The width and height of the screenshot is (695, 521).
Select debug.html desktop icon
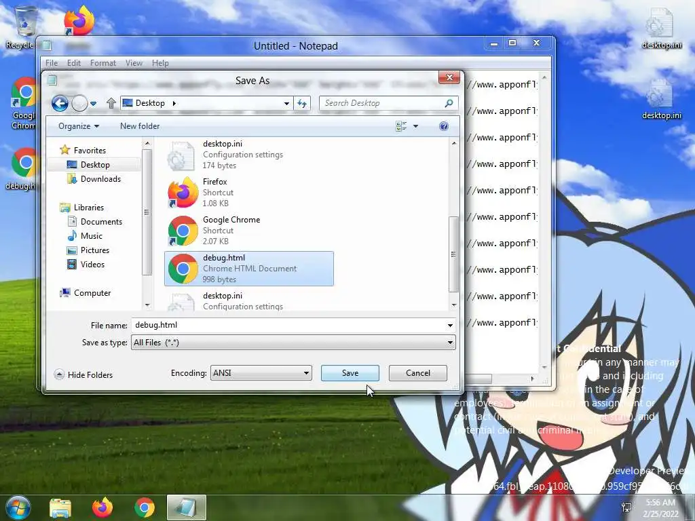[22, 169]
